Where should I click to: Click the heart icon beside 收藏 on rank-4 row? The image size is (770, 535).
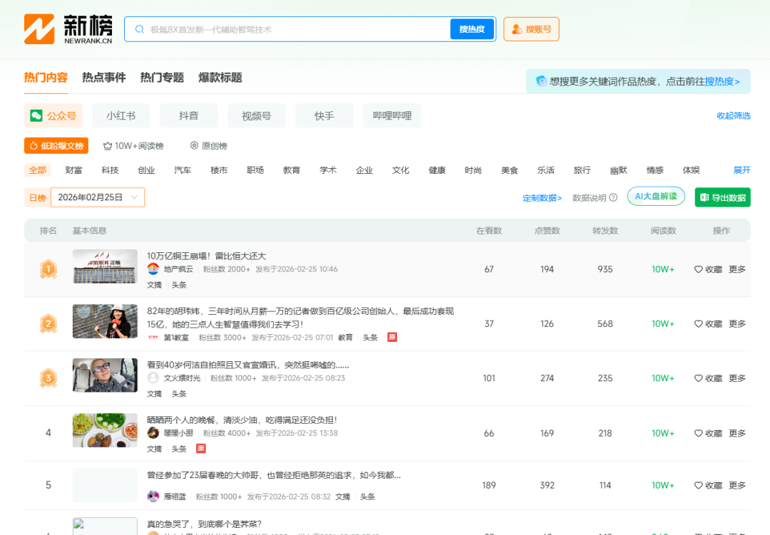pyautogui.click(x=697, y=432)
